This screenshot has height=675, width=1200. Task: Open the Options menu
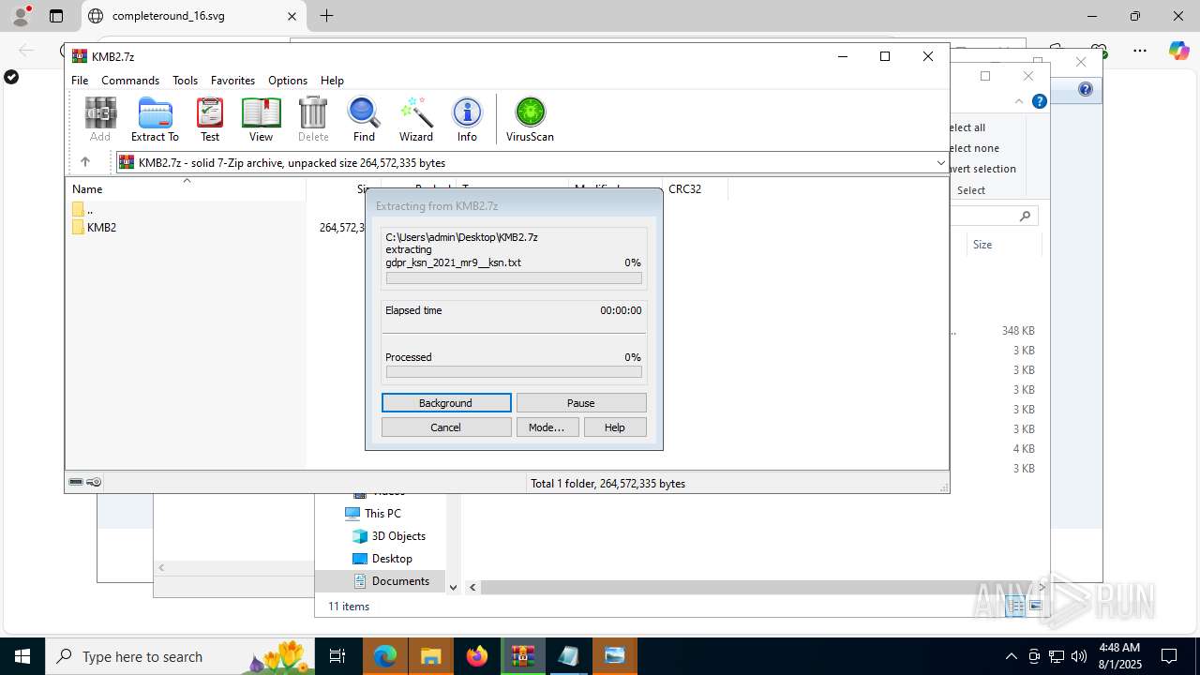[288, 81]
